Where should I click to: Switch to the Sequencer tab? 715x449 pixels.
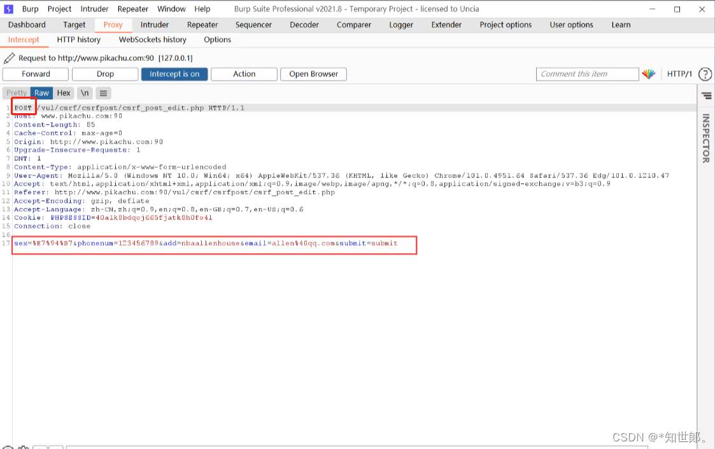pos(253,25)
